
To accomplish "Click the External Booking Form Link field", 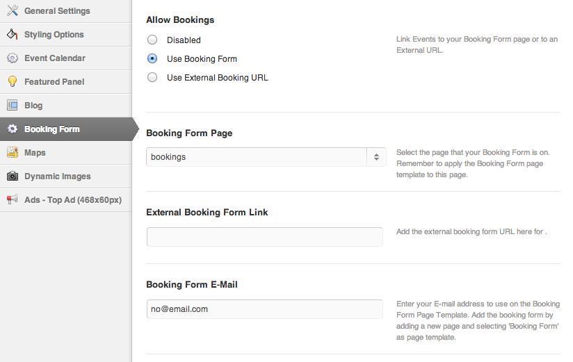I will tap(264, 236).
